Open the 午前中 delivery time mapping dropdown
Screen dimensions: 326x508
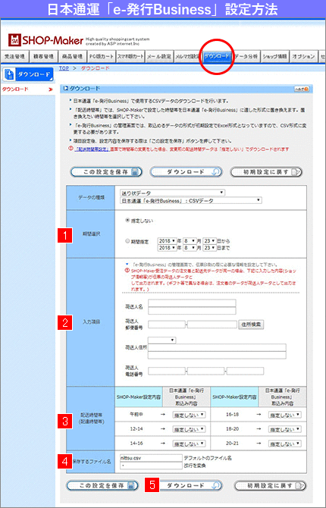coord(189,415)
